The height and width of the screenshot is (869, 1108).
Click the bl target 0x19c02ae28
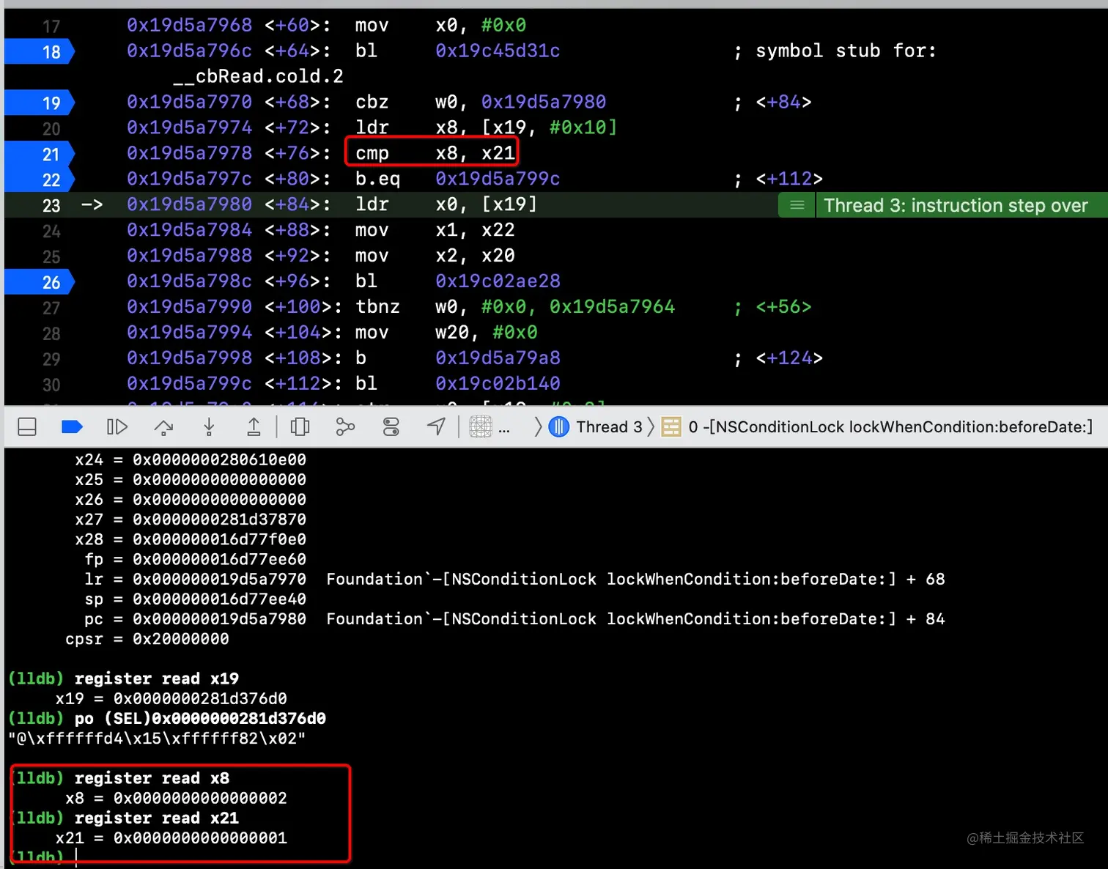point(498,281)
